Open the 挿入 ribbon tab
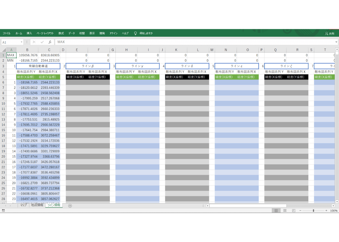Viewport: 339px width, 242px height. click(29, 33)
